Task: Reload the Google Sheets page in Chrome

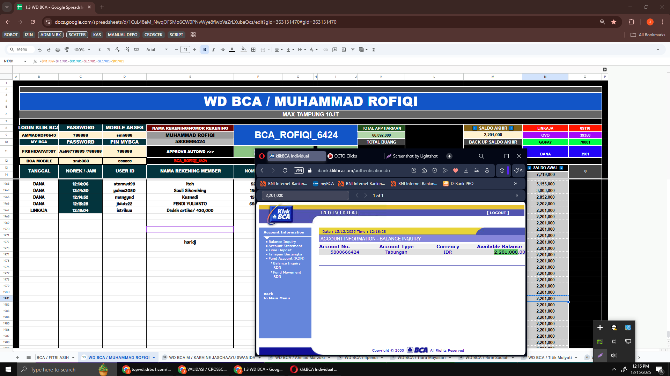Action: (33, 22)
